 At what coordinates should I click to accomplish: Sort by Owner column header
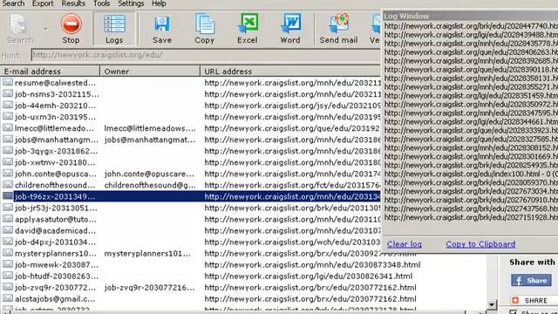point(150,72)
